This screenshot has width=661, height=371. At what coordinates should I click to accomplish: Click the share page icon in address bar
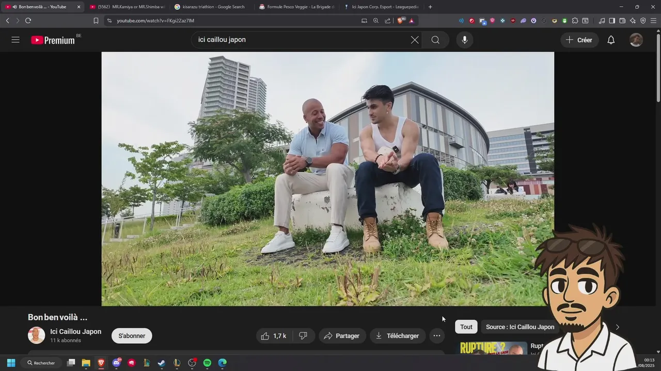[387, 21]
